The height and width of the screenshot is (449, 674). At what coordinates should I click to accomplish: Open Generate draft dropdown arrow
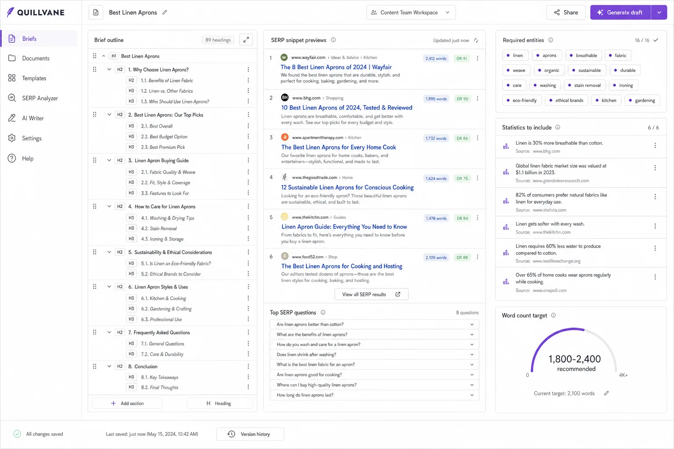(x=659, y=12)
